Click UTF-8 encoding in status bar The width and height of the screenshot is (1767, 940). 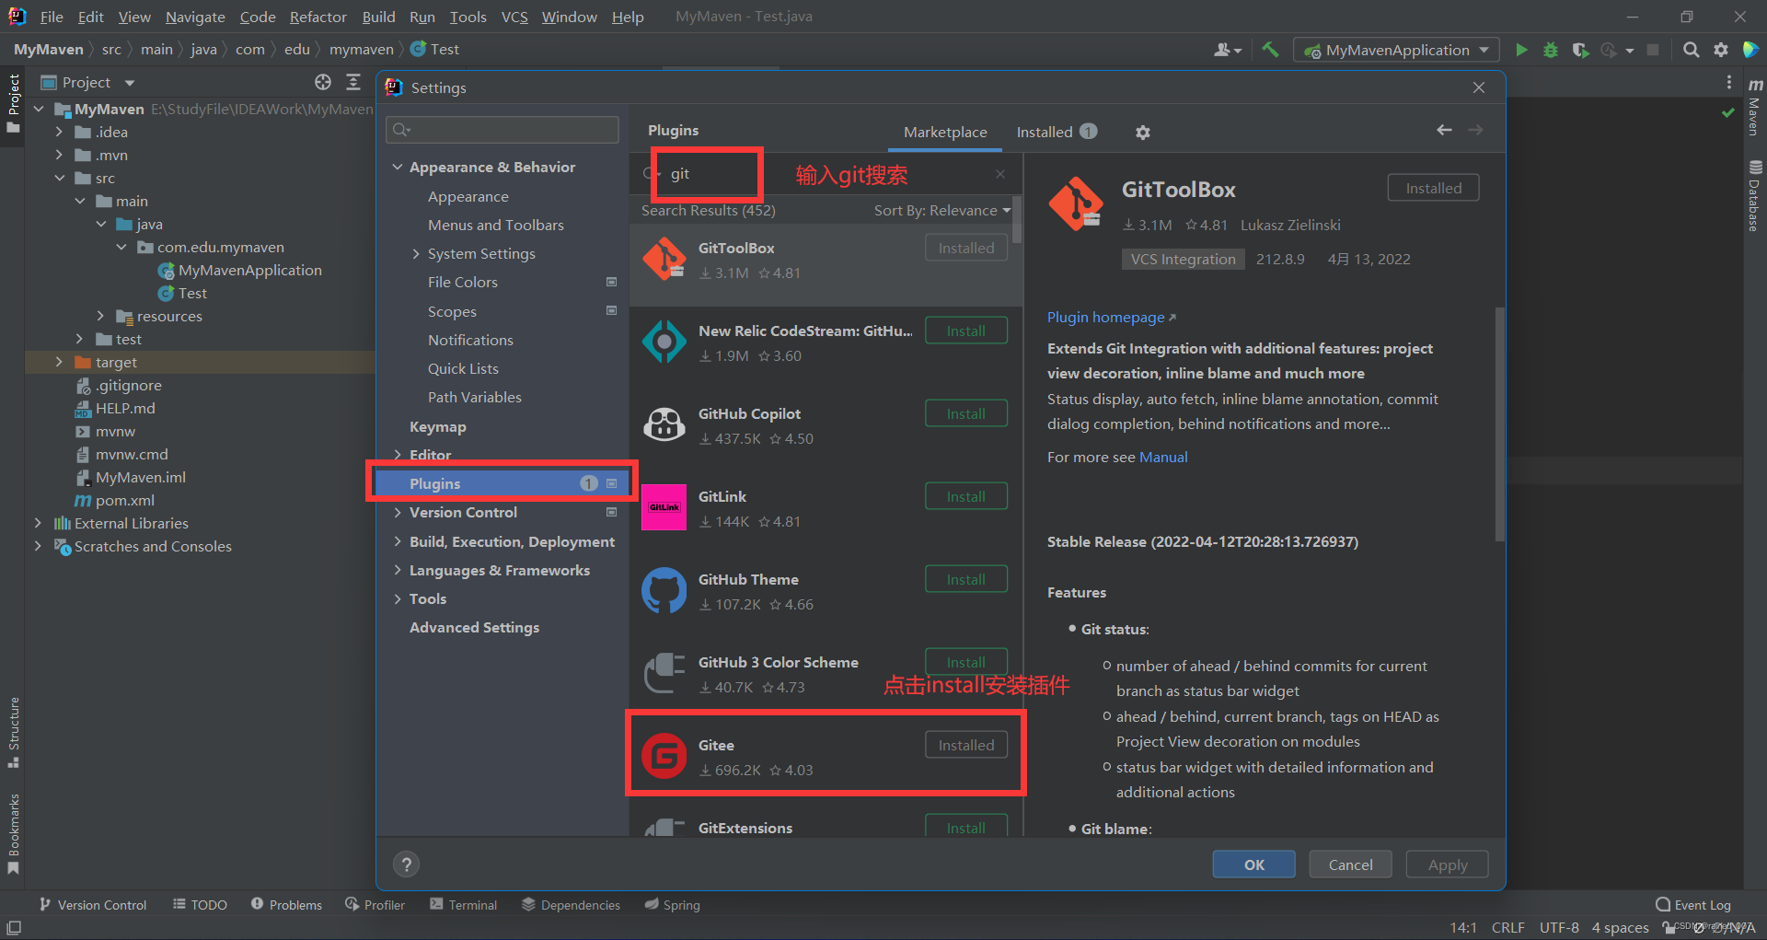point(1559,927)
